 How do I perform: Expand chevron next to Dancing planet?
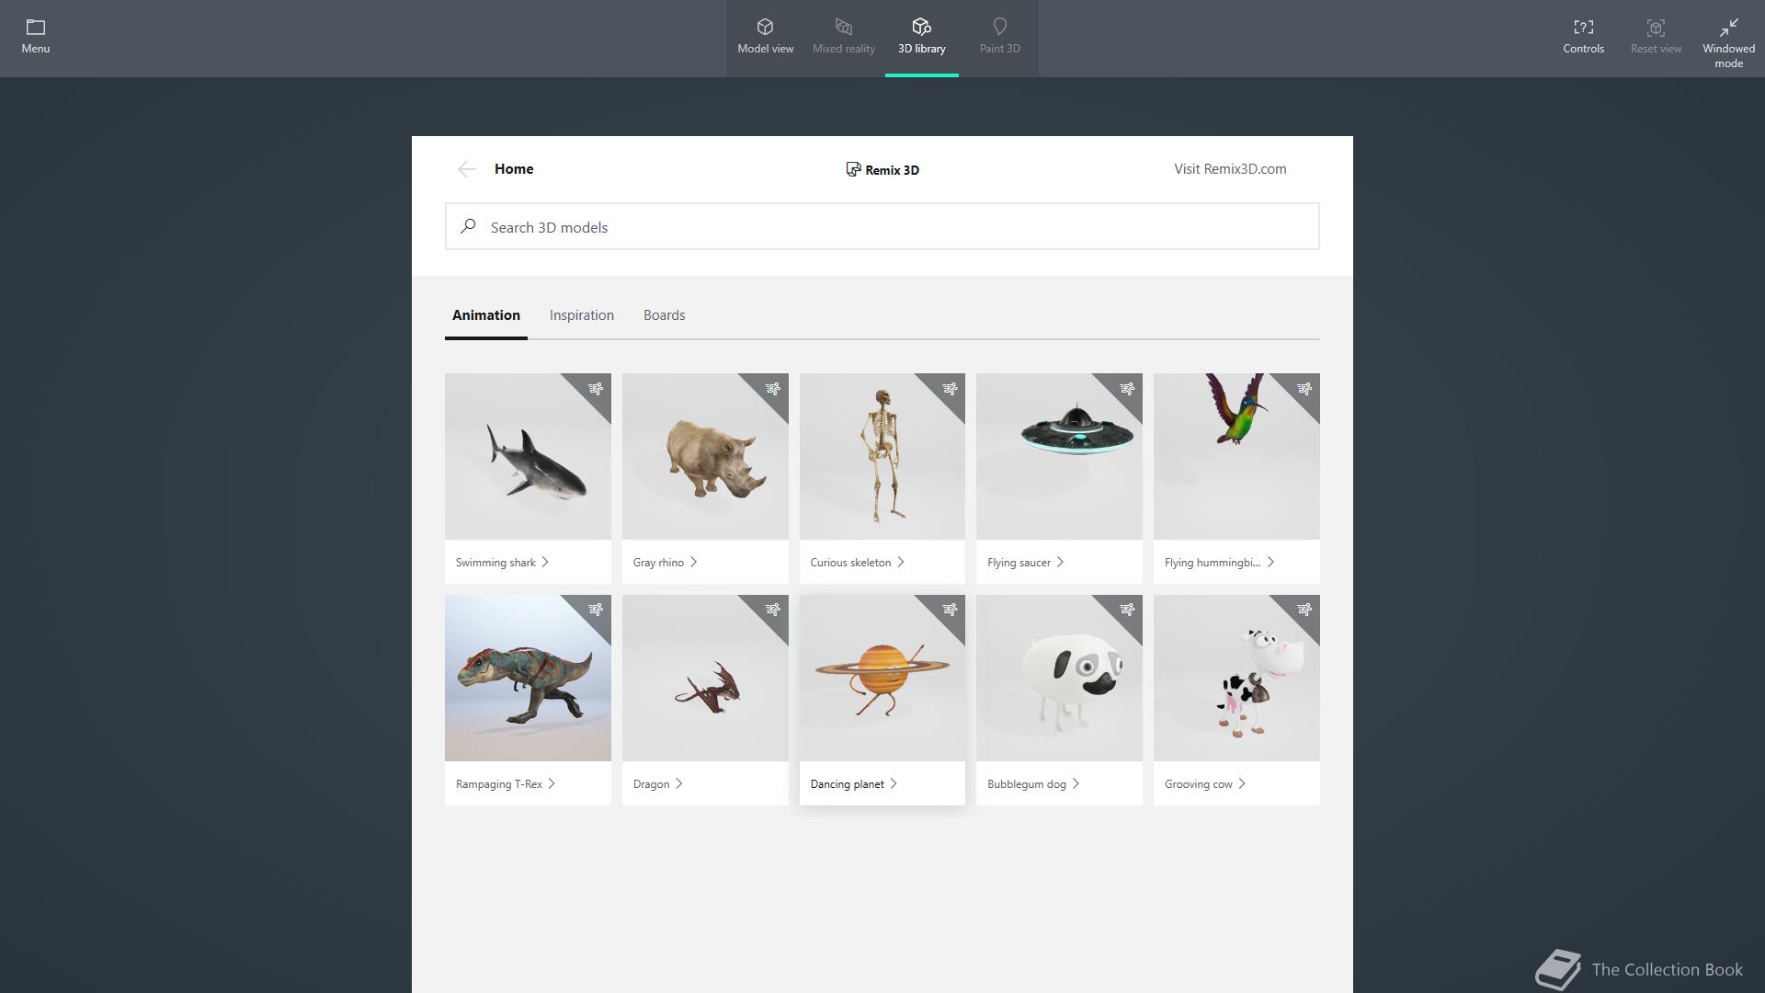point(894,783)
